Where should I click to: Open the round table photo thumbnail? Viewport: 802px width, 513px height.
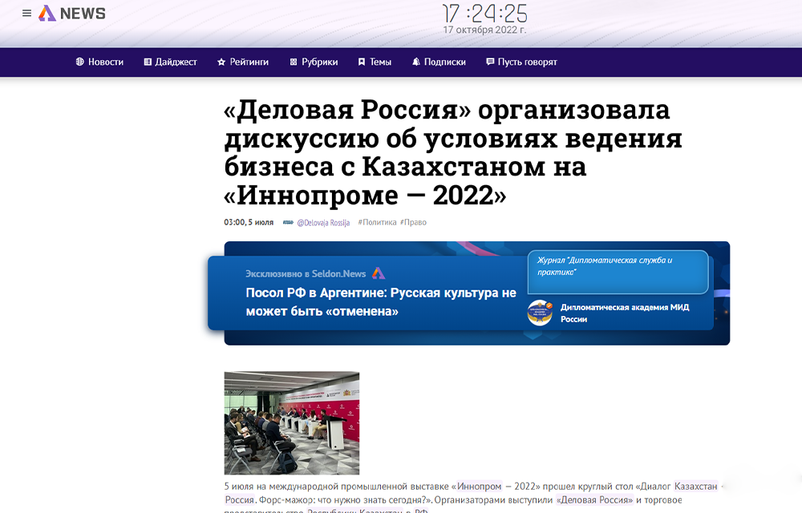point(291,422)
